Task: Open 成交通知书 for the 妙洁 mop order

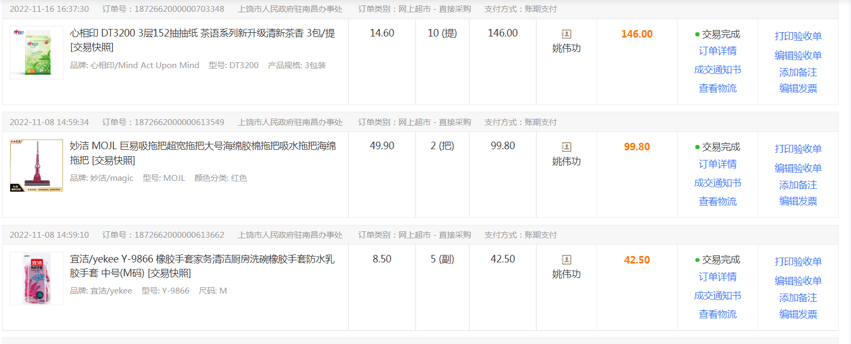Action: (717, 183)
